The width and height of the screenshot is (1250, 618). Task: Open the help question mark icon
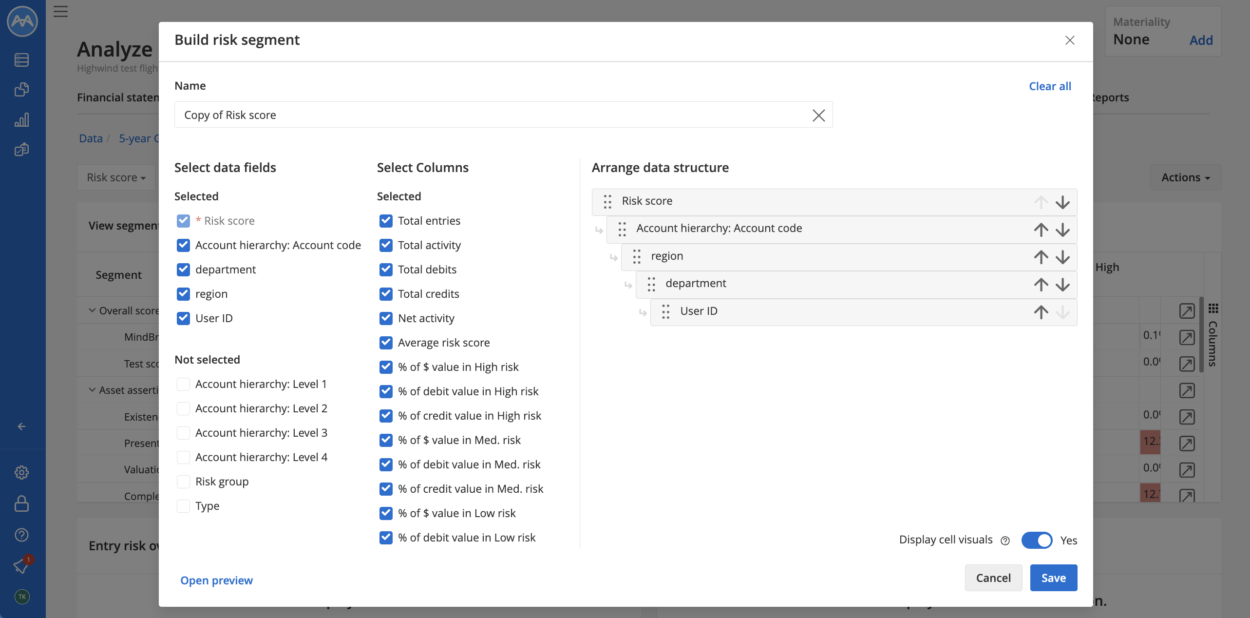(x=21, y=535)
